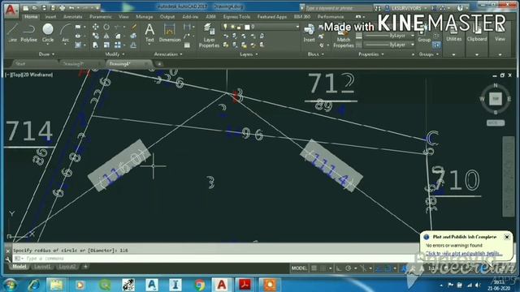The height and width of the screenshot is (292, 520).
Task: Open Google Chrome from taskbar
Action: click(x=199, y=285)
